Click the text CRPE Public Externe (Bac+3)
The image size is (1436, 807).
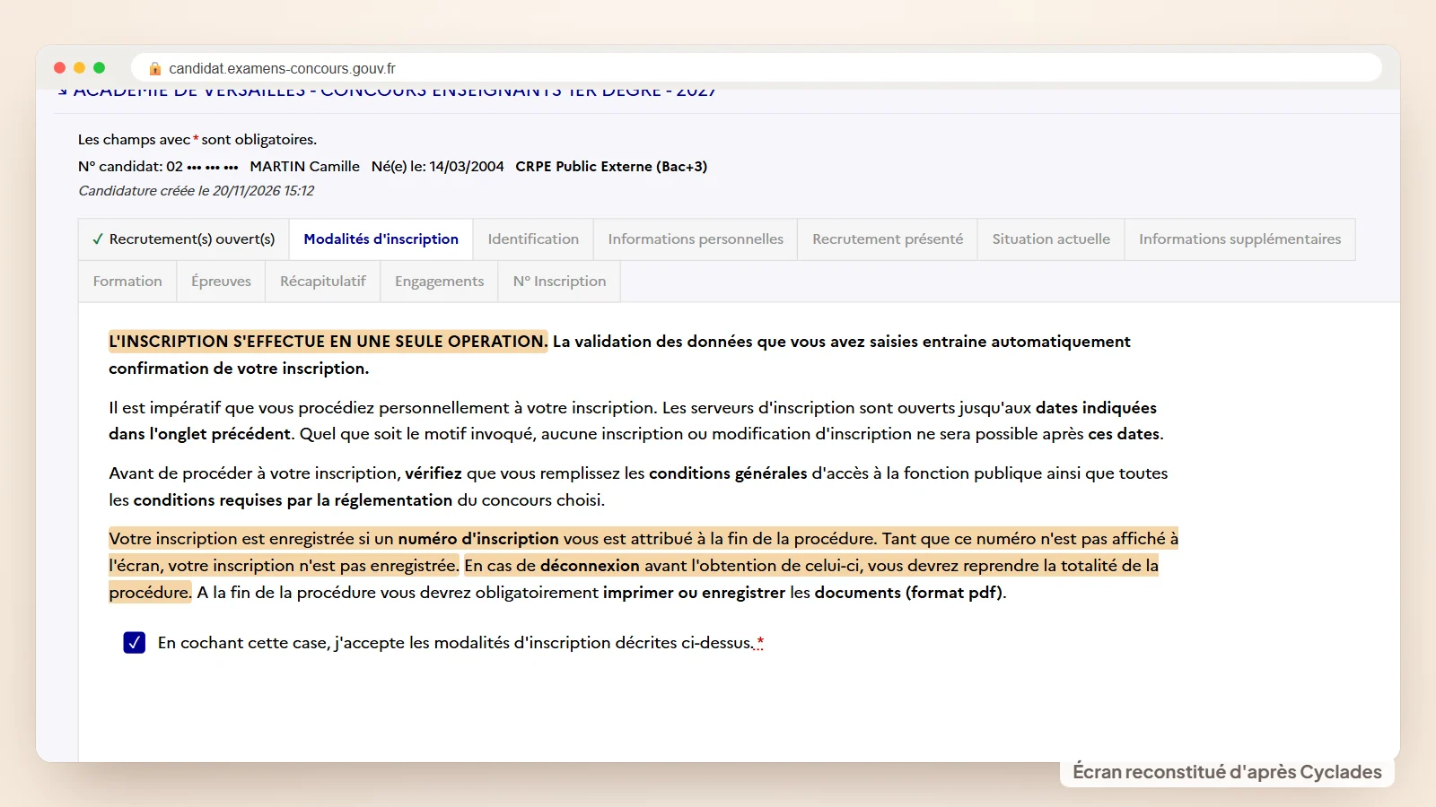click(x=611, y=167)
